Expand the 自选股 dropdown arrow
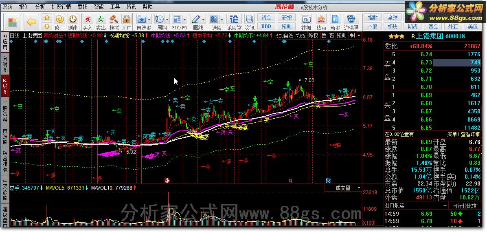This screenshot has height=232, width=487. 149,19
